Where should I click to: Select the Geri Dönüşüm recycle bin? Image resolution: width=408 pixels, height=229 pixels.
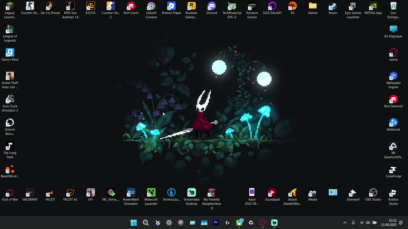[393, 10]
